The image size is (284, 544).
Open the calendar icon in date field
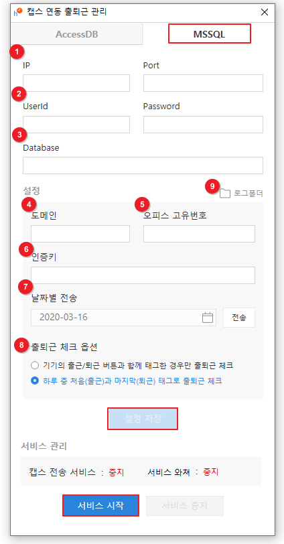pos(208,318)
